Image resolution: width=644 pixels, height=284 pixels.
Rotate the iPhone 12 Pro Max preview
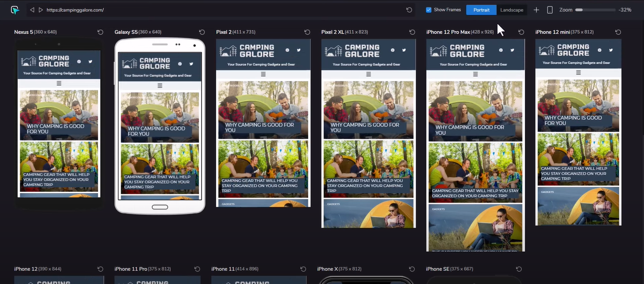(x=521, y=32)
